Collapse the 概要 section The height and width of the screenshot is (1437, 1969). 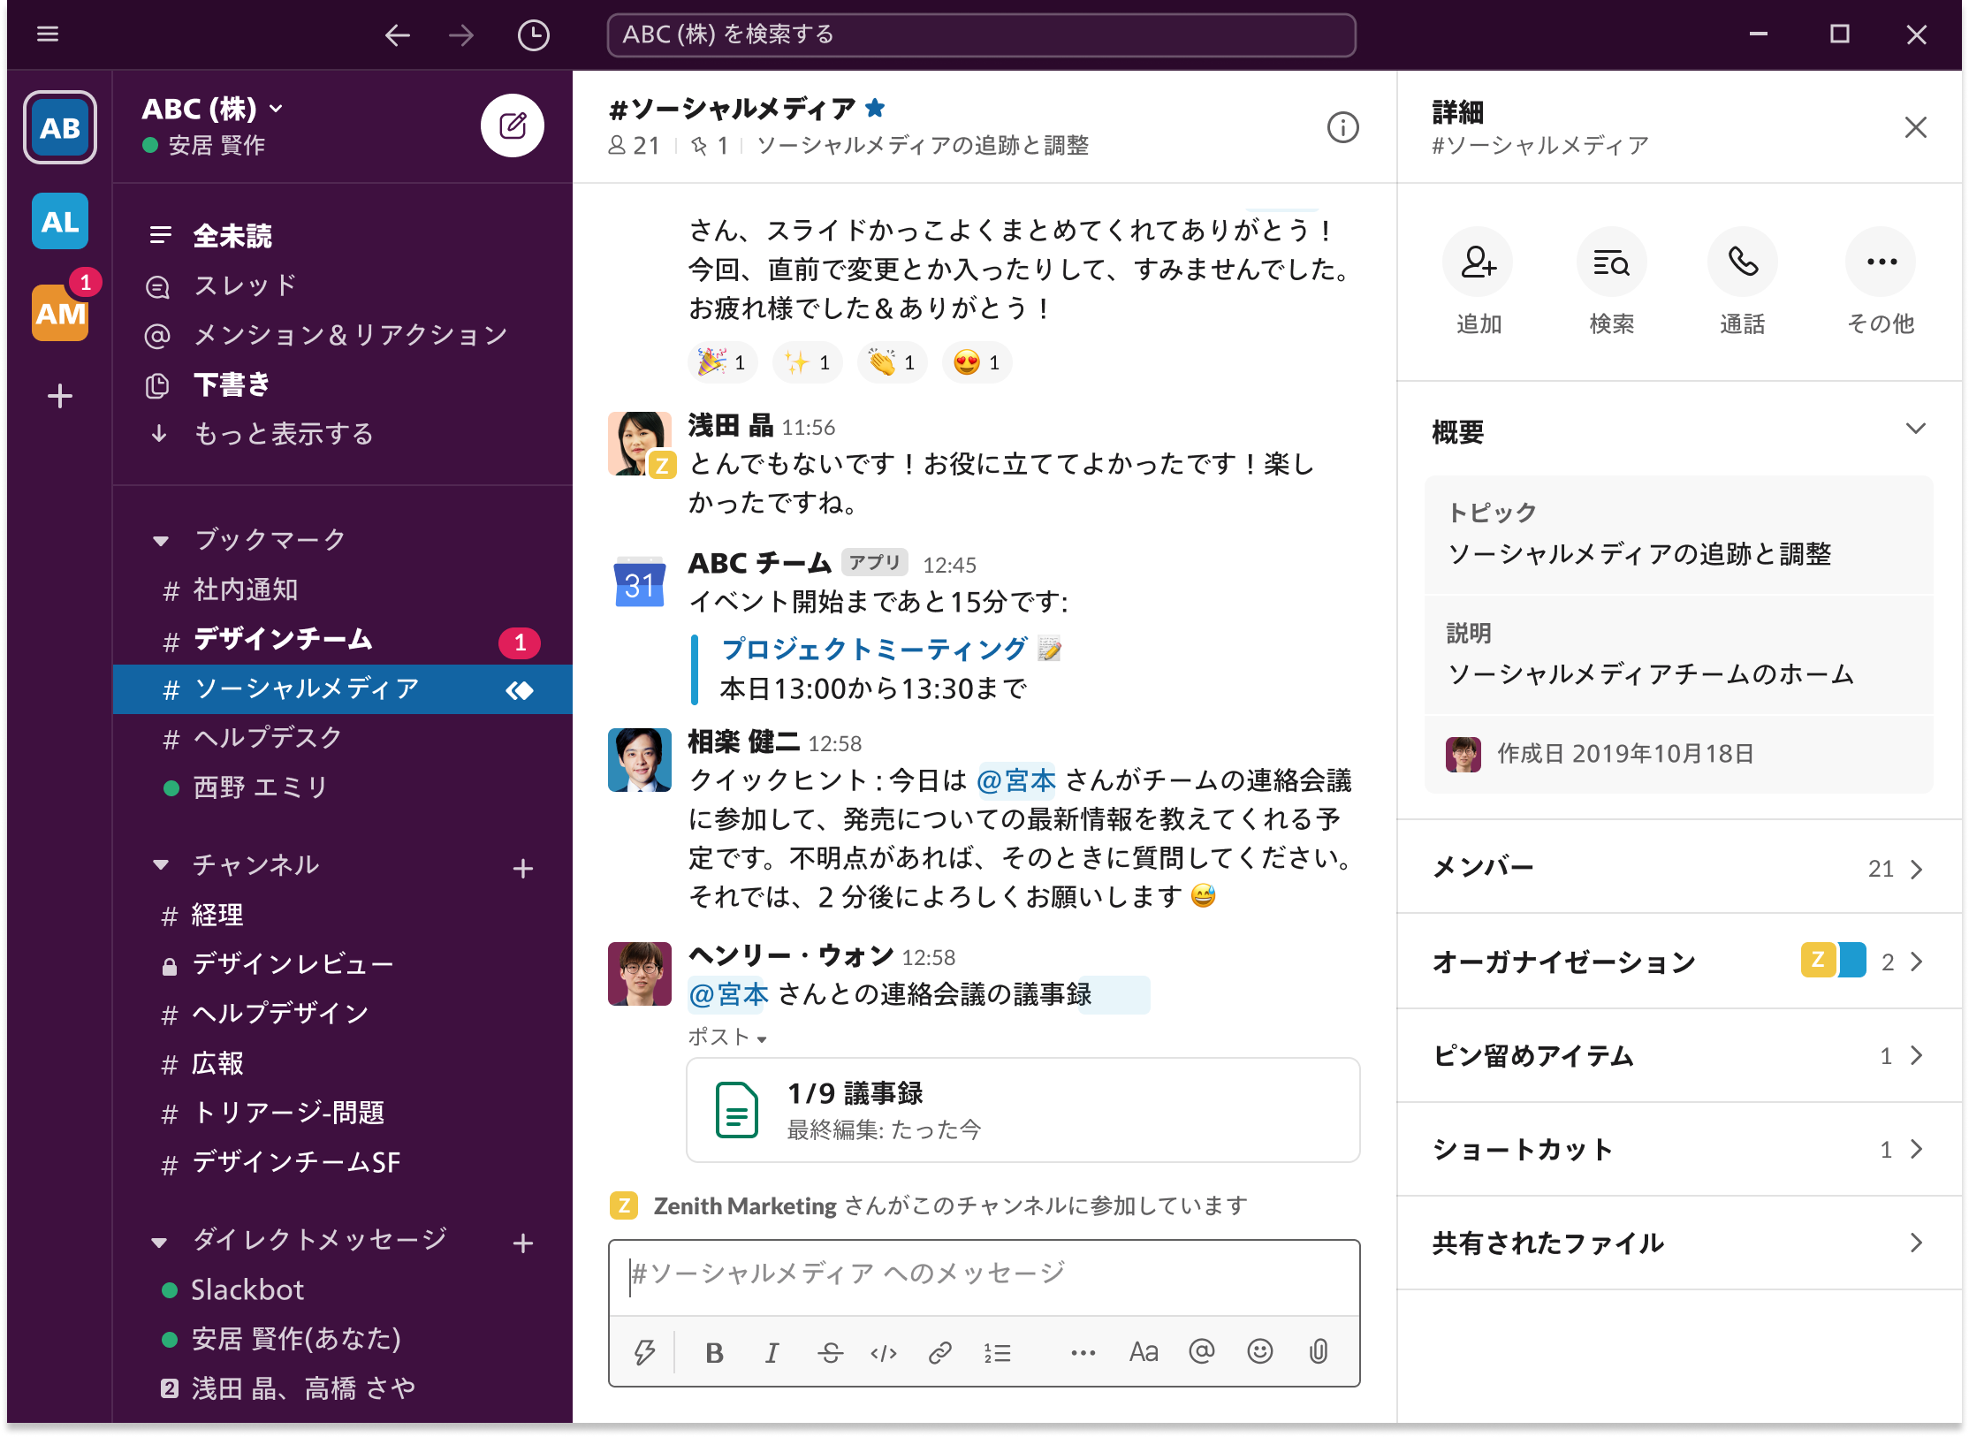coord(1915,430)
